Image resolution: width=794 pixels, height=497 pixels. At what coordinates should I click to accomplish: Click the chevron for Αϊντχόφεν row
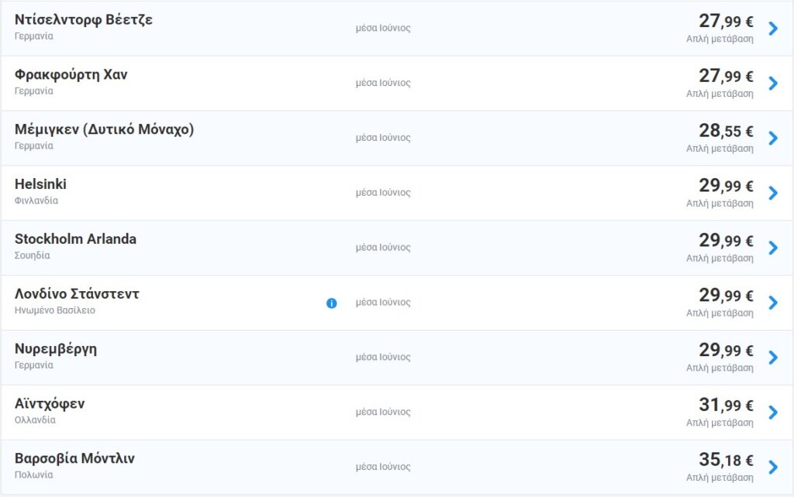[x=772, y=413]
